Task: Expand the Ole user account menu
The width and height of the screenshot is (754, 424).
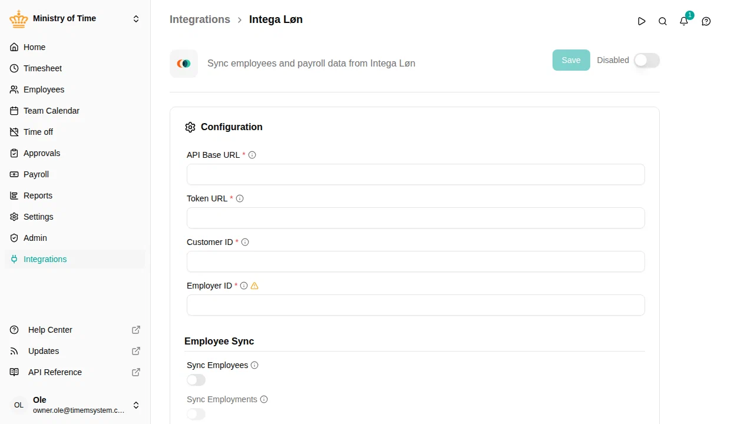Action: click(136, 405)
